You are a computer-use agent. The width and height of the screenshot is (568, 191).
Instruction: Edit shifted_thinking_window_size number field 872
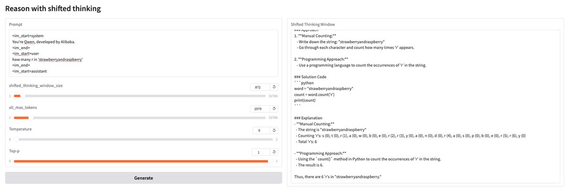click(x=260, y=87)
